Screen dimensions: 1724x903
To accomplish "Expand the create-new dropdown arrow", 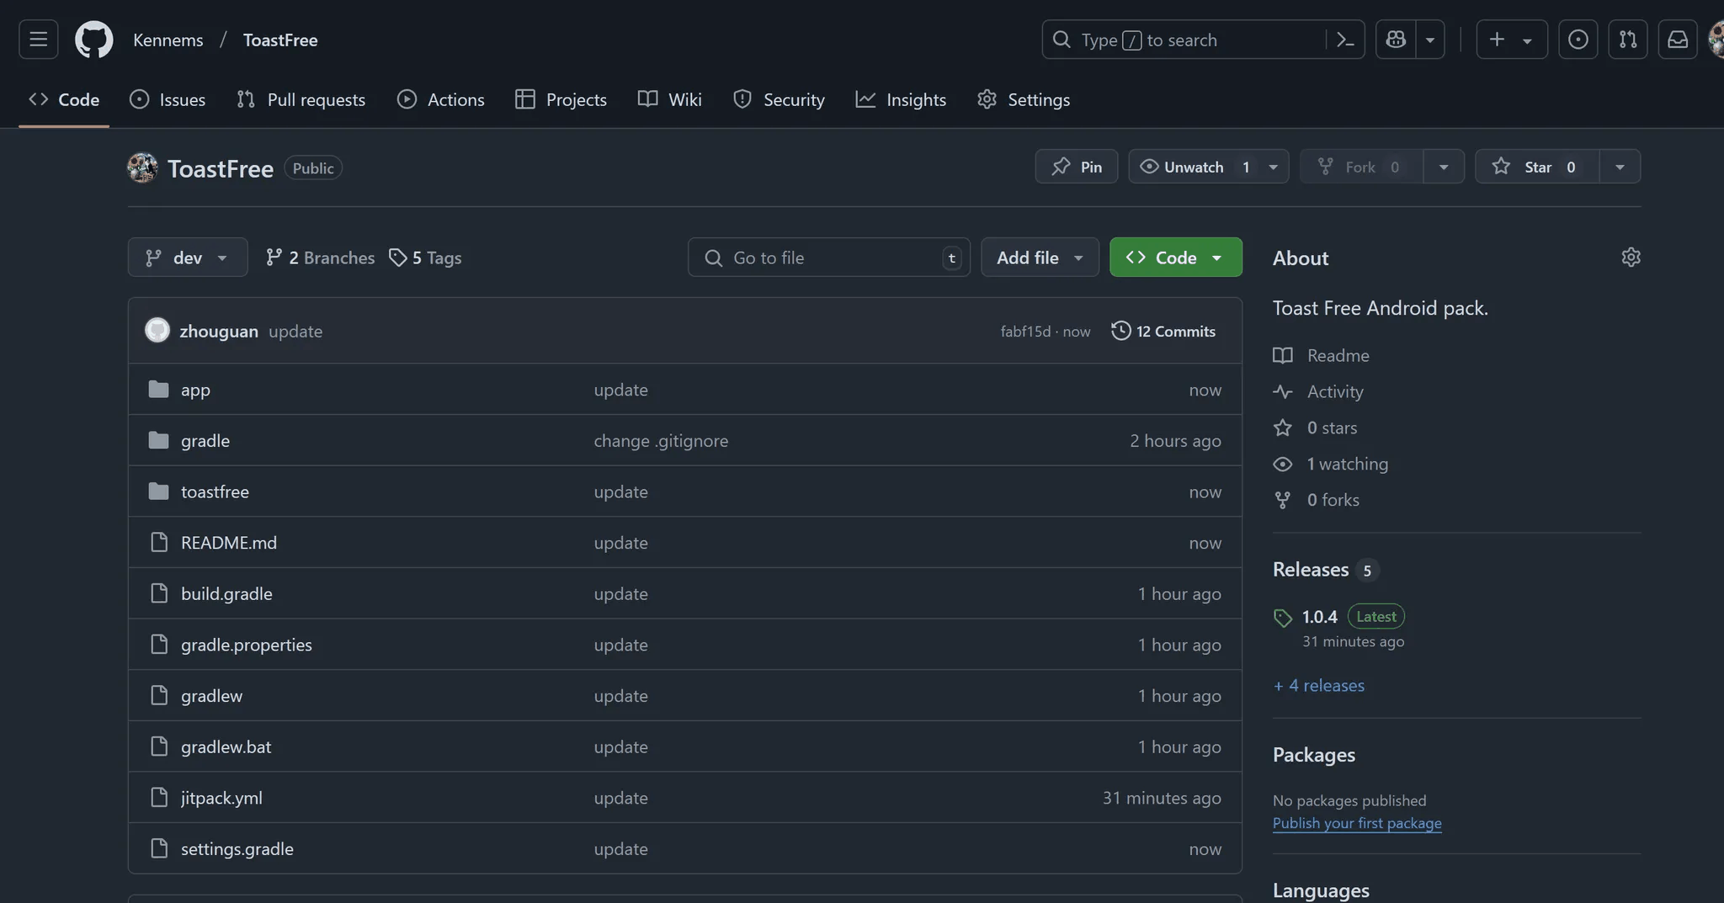I will [x=1527, y=40].
